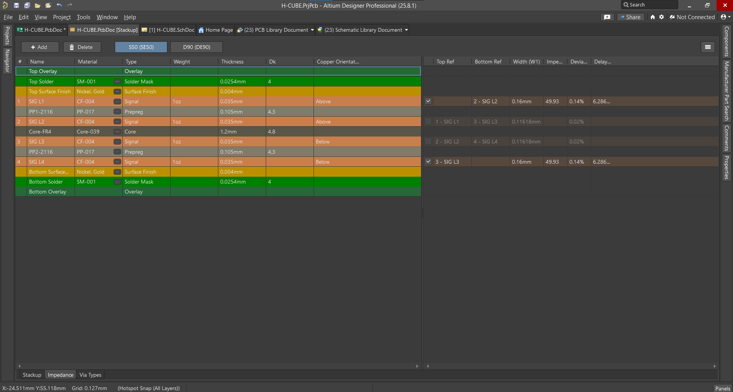
Task: Open the Tools menu
Action: click(83, 17)
